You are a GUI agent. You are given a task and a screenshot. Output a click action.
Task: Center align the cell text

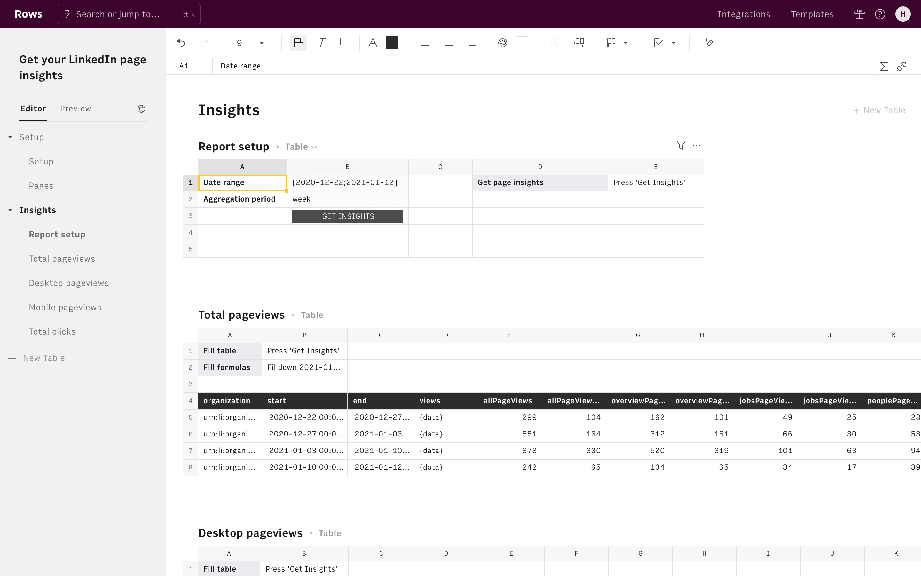click(449, 43)
